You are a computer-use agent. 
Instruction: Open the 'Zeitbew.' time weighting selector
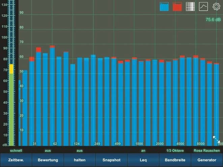(16, 160)
